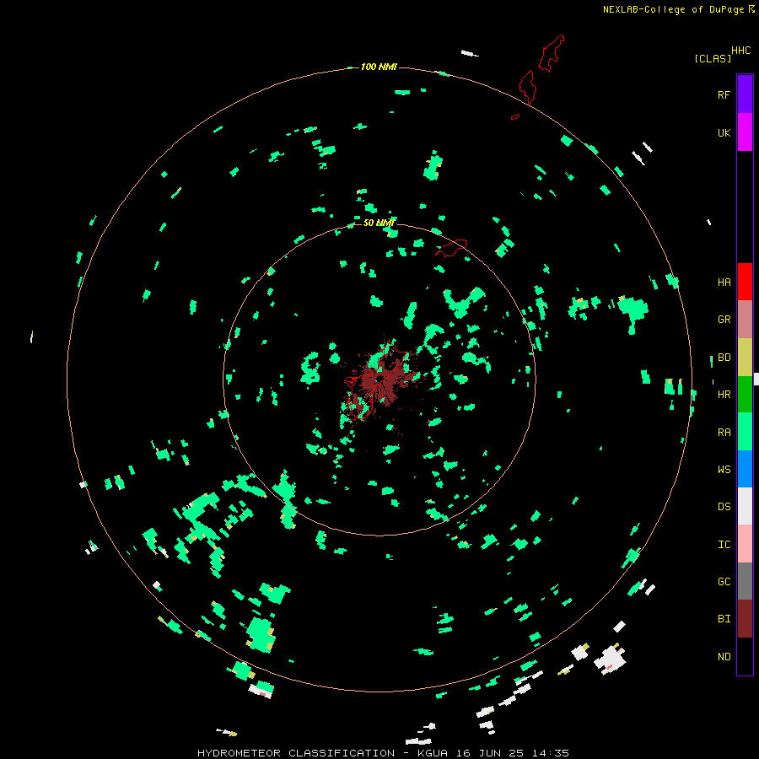Image resolution: width=759 pixels, height=759 pixels.
Task: Click the RA legend label
Action: [724, 433]
